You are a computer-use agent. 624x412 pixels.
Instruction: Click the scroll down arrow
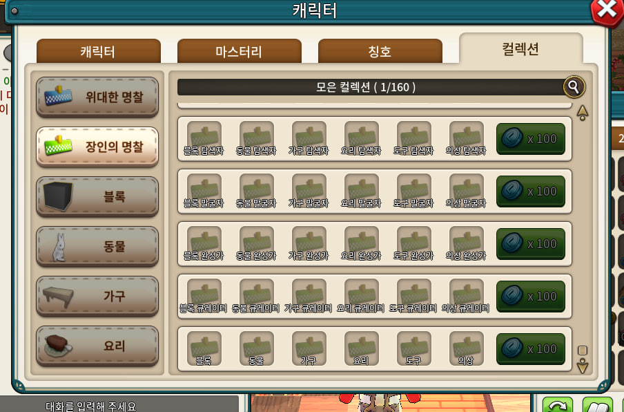(x=582, y=366)
